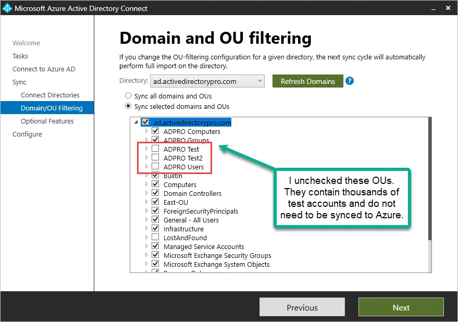Click the Refresh Domains button

pyautogui.click(x=308, y=81)
